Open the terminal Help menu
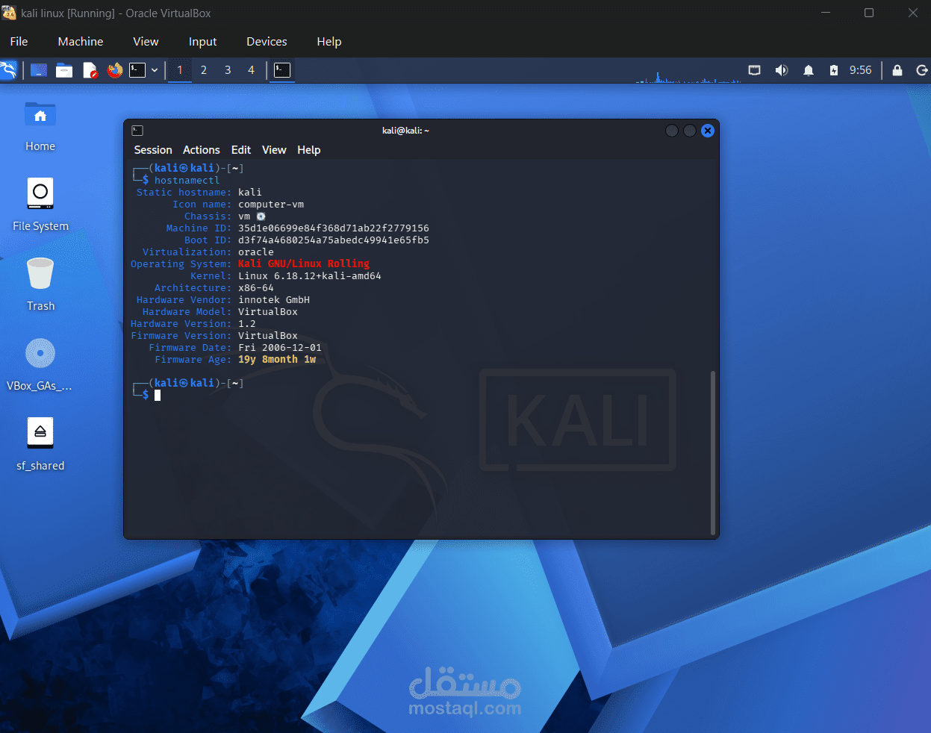This screenshot has width=931, height=733. (308, 150)
